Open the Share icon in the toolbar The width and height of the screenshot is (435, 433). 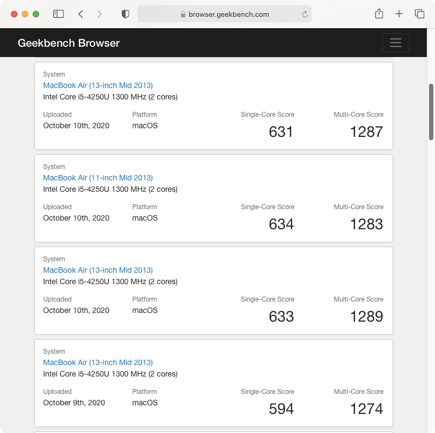pos(379,14)
